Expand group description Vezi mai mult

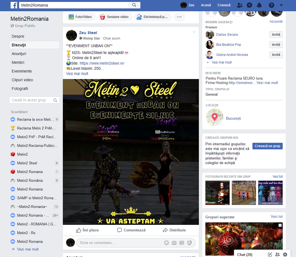[x=267, y=83]
